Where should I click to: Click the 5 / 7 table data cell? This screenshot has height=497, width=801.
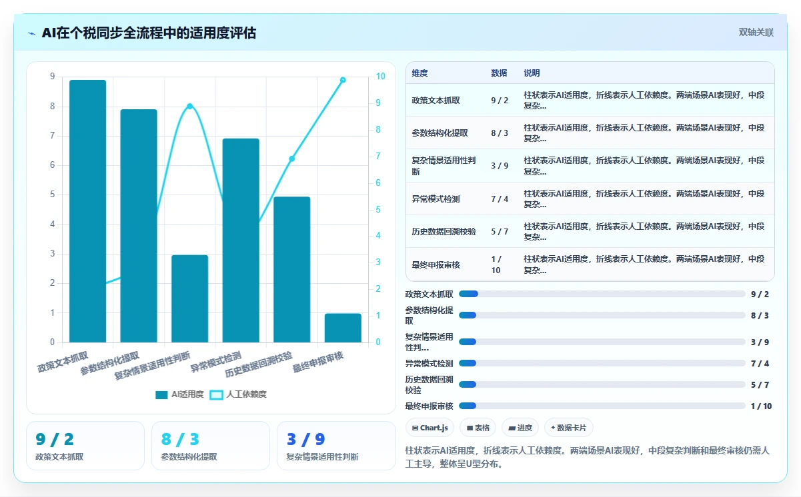(501, 231)
